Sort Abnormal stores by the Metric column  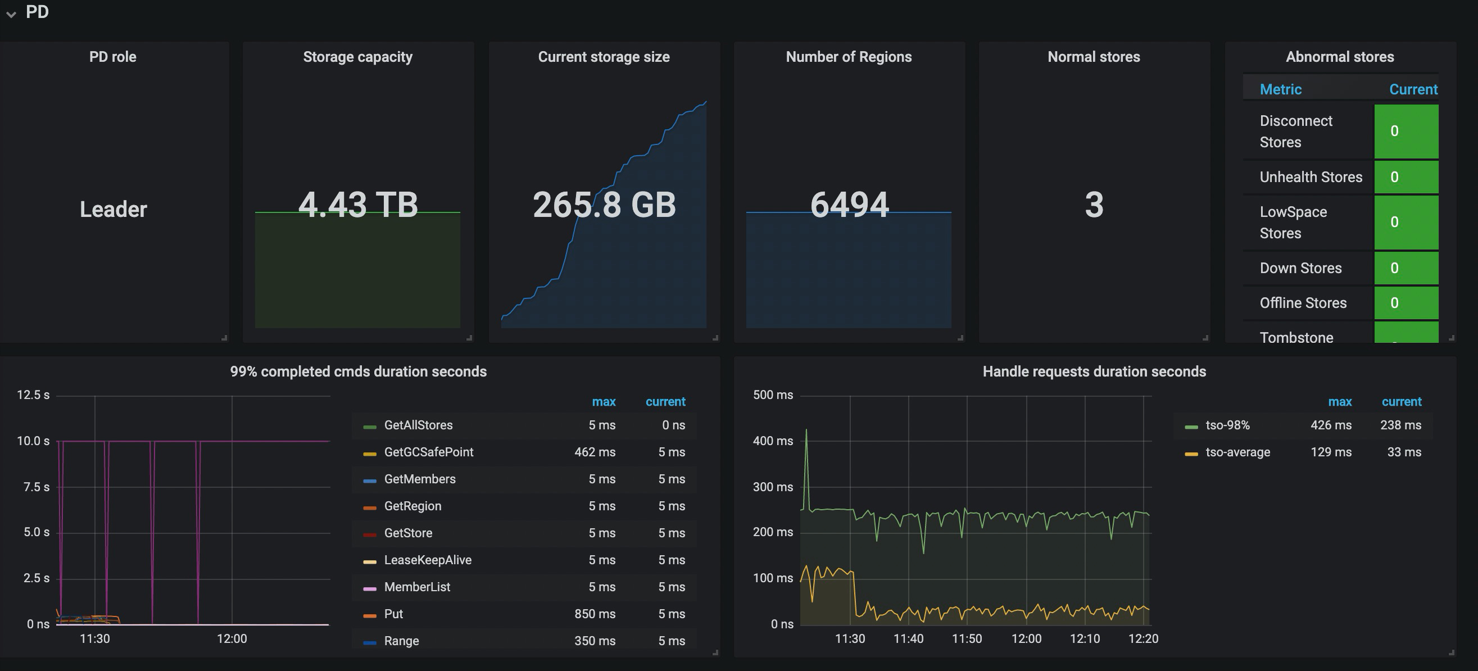(1280, 89)
